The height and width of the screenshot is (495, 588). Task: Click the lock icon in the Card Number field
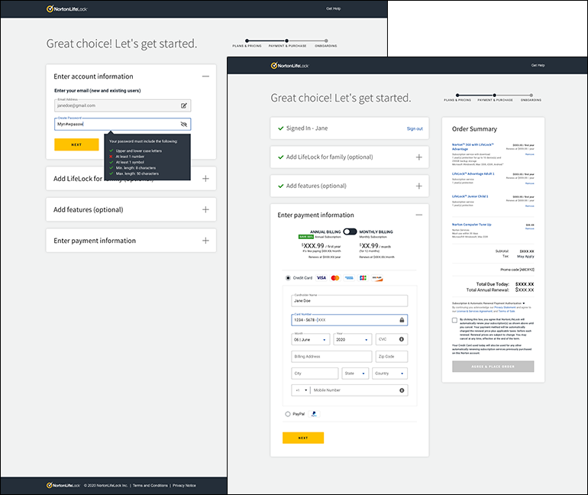pyautogui.click(x=402, y=320)
